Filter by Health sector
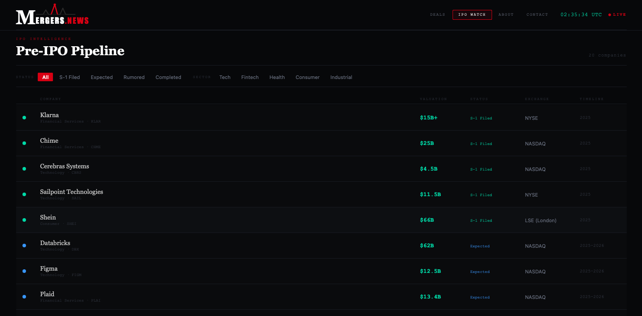Image resolution: width=642 pixels, height=316 pixels. (x=277, y=77)
